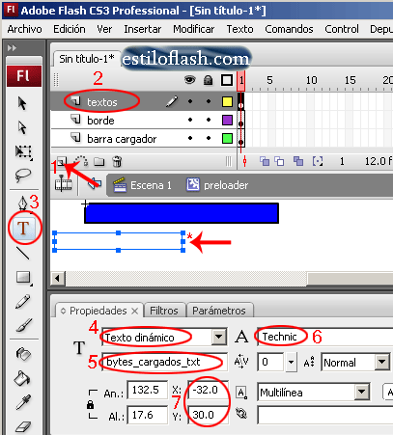Pick the Rectangle tool
Image resolution: width=393 pixels, height=435 pixels.
[23, 277]
